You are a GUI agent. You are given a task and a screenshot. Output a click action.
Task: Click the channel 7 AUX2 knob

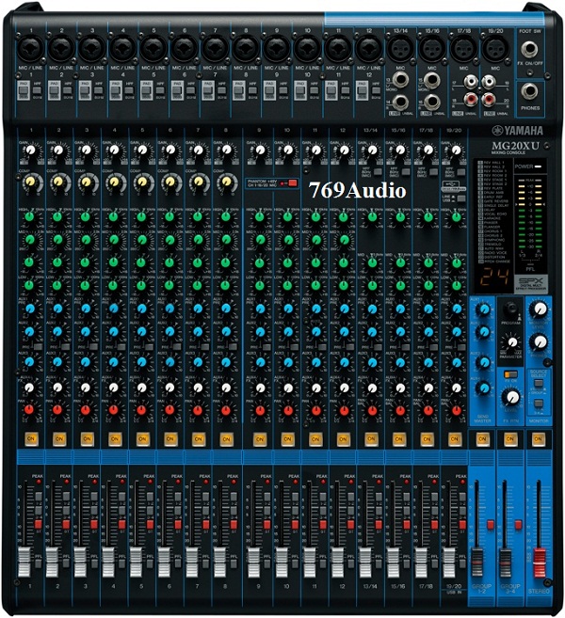tap(198, 332)
